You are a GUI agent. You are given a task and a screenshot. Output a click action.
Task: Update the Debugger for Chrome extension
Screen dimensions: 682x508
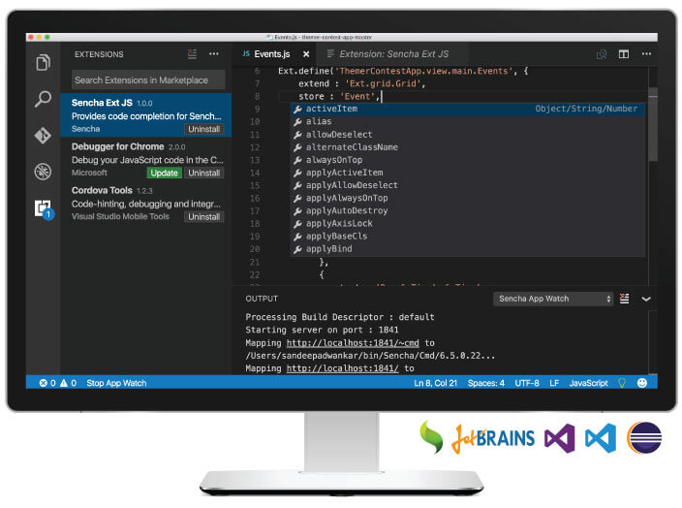point(164,173)
